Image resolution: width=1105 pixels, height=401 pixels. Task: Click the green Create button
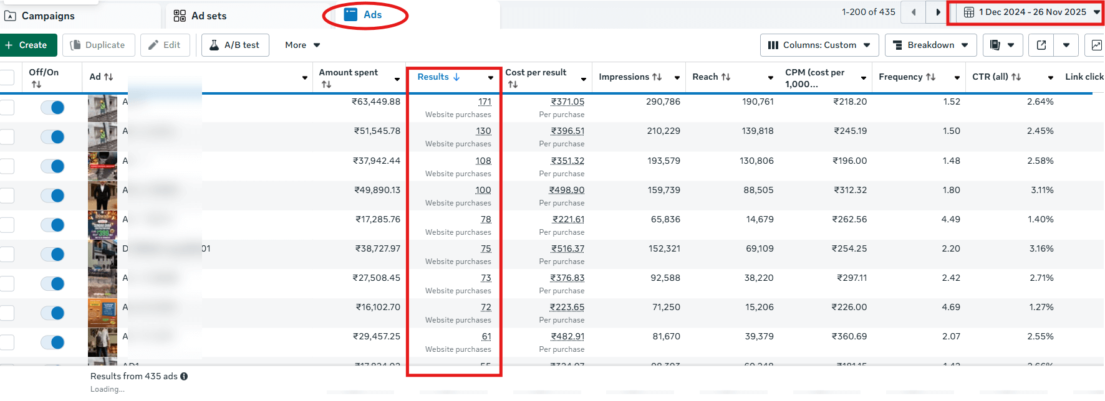click(27, 45)
